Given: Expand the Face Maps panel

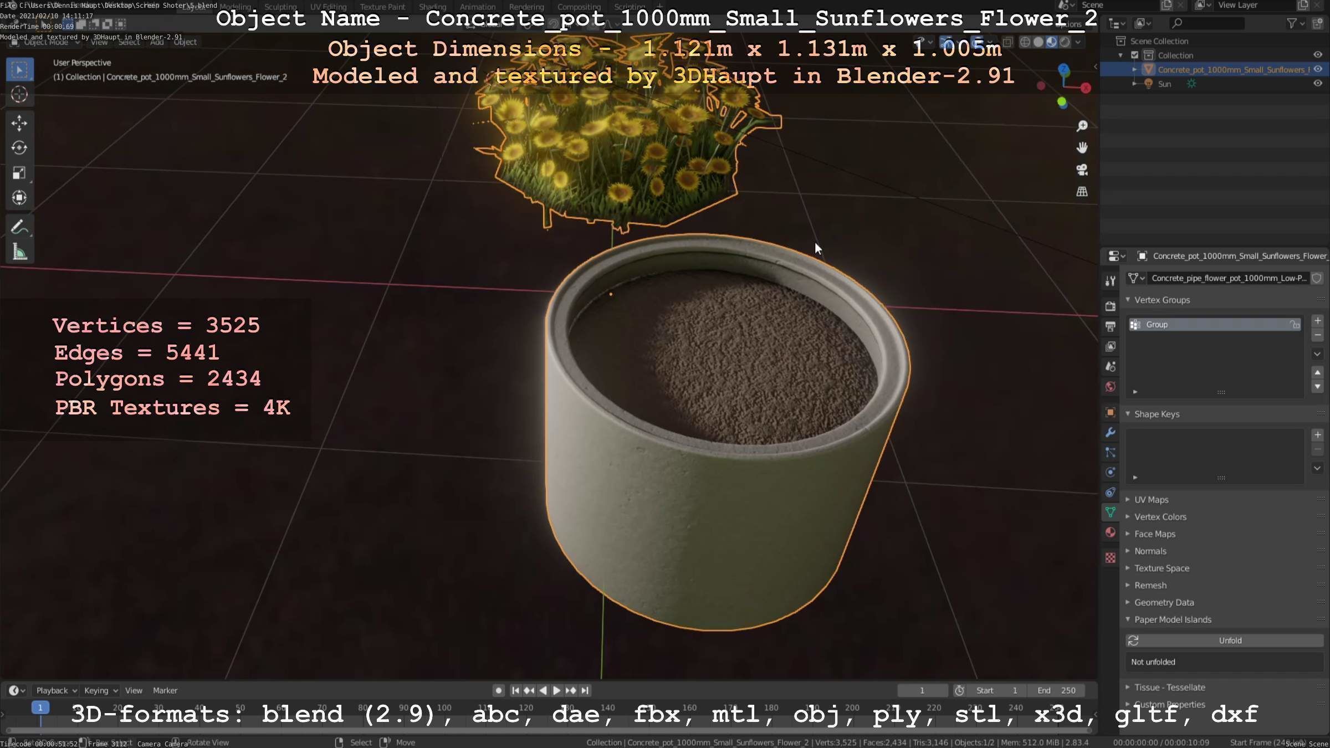Looking at the screenshot, I should tap(1128, 534).
